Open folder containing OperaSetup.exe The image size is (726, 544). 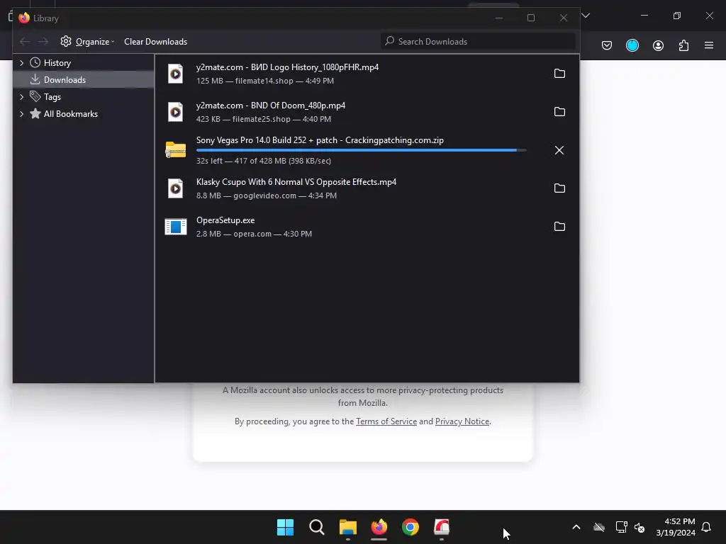[559, 227]
